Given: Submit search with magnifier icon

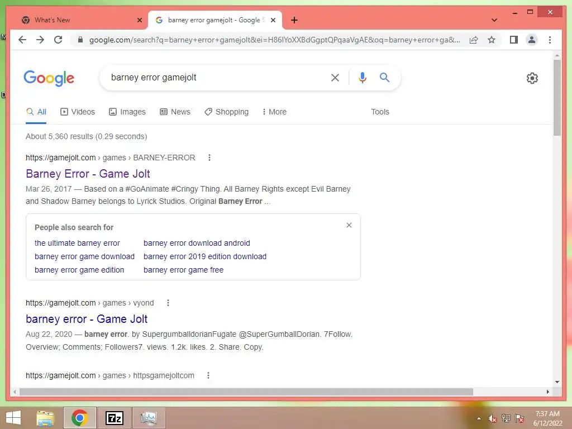Looking at the screenshot, I should (x=384, y=77).
